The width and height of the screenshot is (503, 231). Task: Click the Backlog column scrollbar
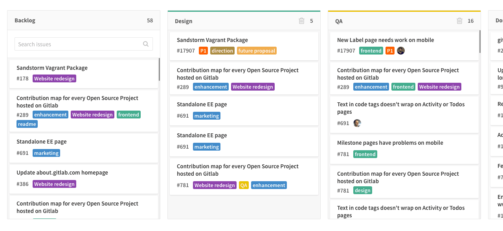point(159,69)
